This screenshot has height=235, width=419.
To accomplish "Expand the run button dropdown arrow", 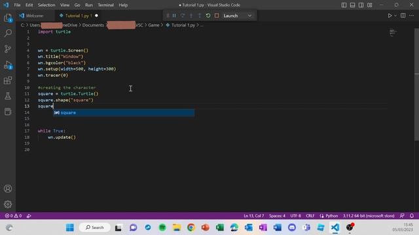I will tap(395, 16).
